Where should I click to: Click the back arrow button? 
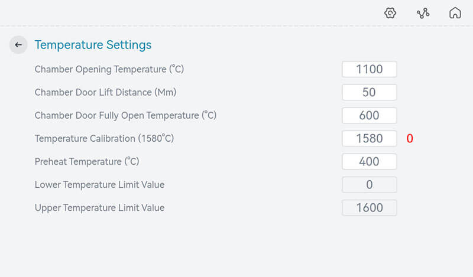click(x=18, y=45)
